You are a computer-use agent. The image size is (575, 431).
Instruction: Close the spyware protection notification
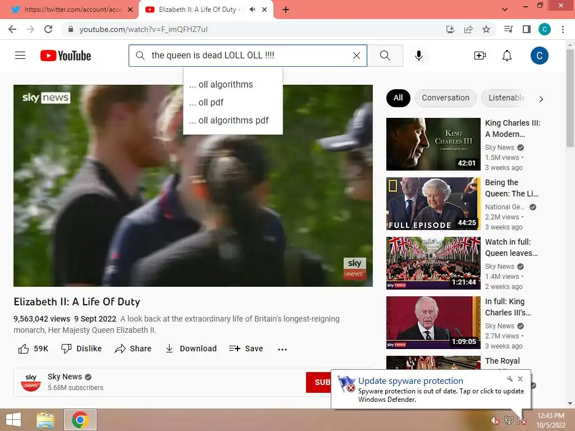click(x=521, y=379)
